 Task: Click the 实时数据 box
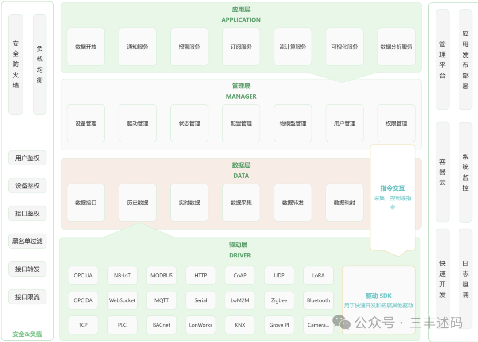[x=189, y=203]
